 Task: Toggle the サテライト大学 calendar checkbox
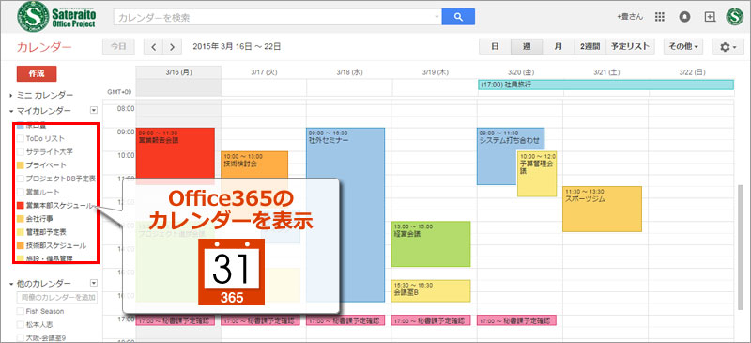(20, 152)
